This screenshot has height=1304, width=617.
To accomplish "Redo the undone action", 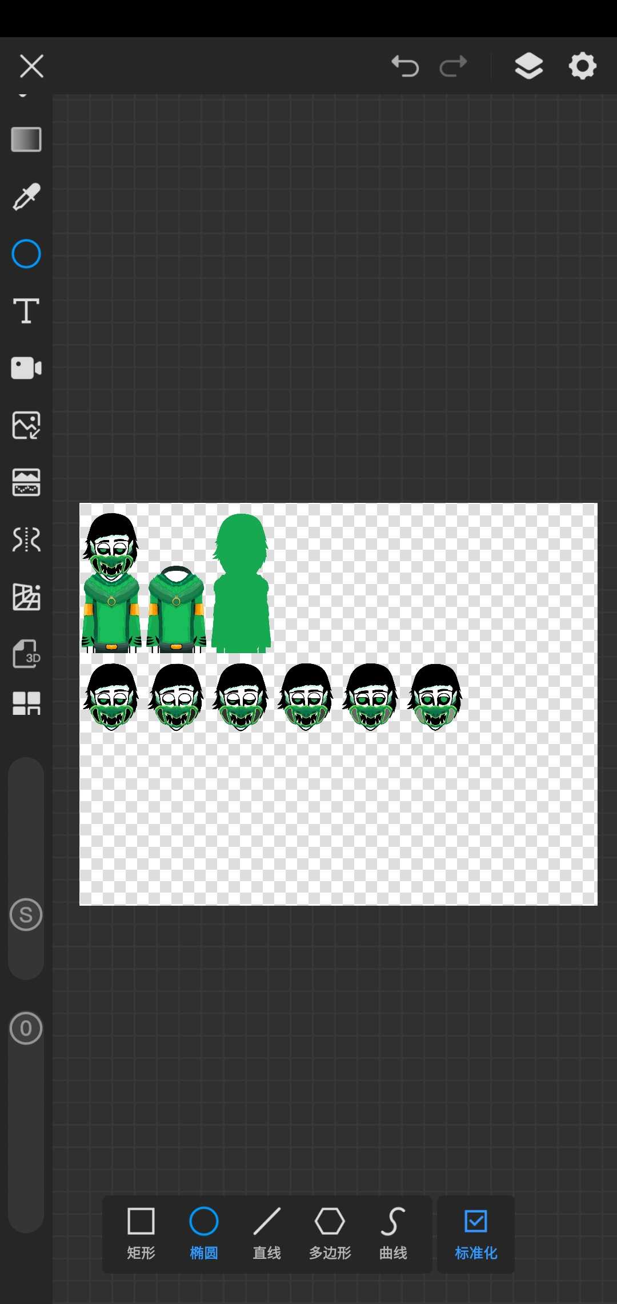I will [454, 66].
